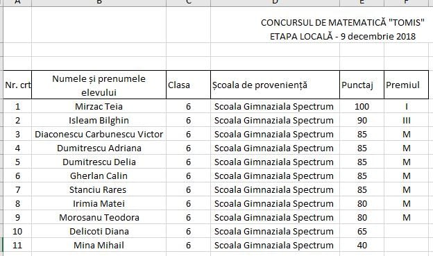Click the 'Nr. crt' header cell
The height and width of the screenshot is (256, 433).
[17, 85]
